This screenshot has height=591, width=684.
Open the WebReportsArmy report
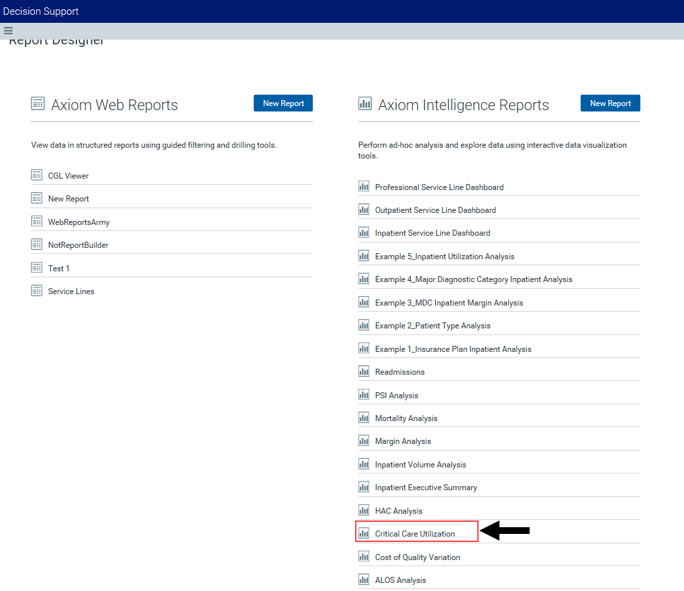tap(79, 222)
